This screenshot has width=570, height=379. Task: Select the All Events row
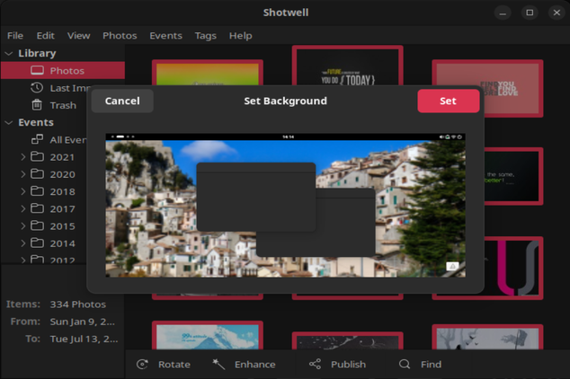tap(44, 140)
